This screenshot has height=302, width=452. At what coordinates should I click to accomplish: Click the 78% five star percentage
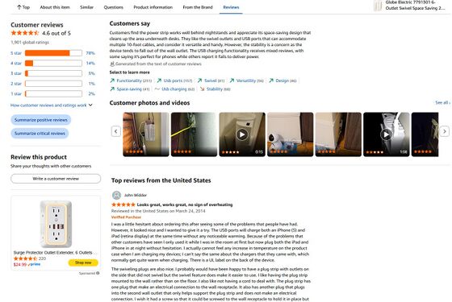pyautogui.click(x=90, y=53)
